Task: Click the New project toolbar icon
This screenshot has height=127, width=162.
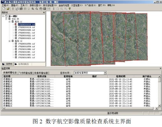Action: pos(4,9)
